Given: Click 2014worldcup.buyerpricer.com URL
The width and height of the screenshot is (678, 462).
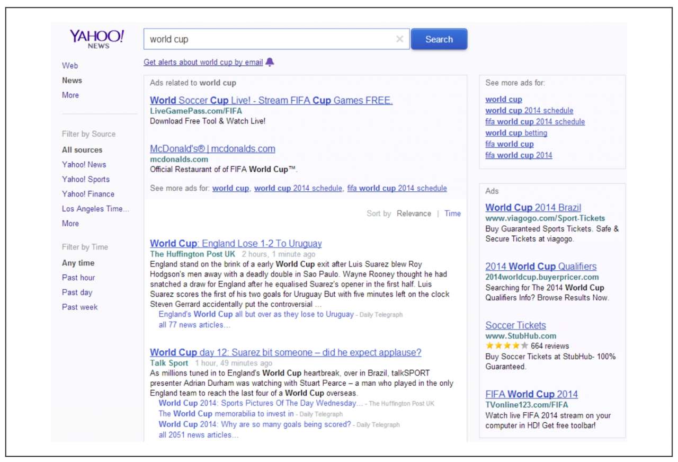Looking at the screenshot, I should click(x=542, y=277).
